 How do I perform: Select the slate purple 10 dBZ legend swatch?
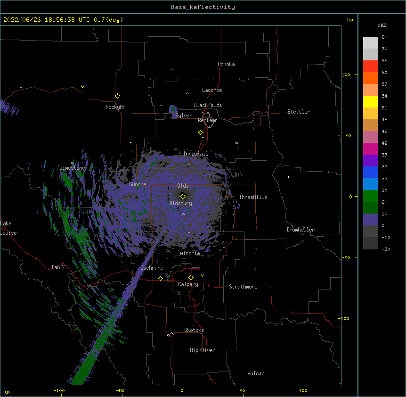370,220
